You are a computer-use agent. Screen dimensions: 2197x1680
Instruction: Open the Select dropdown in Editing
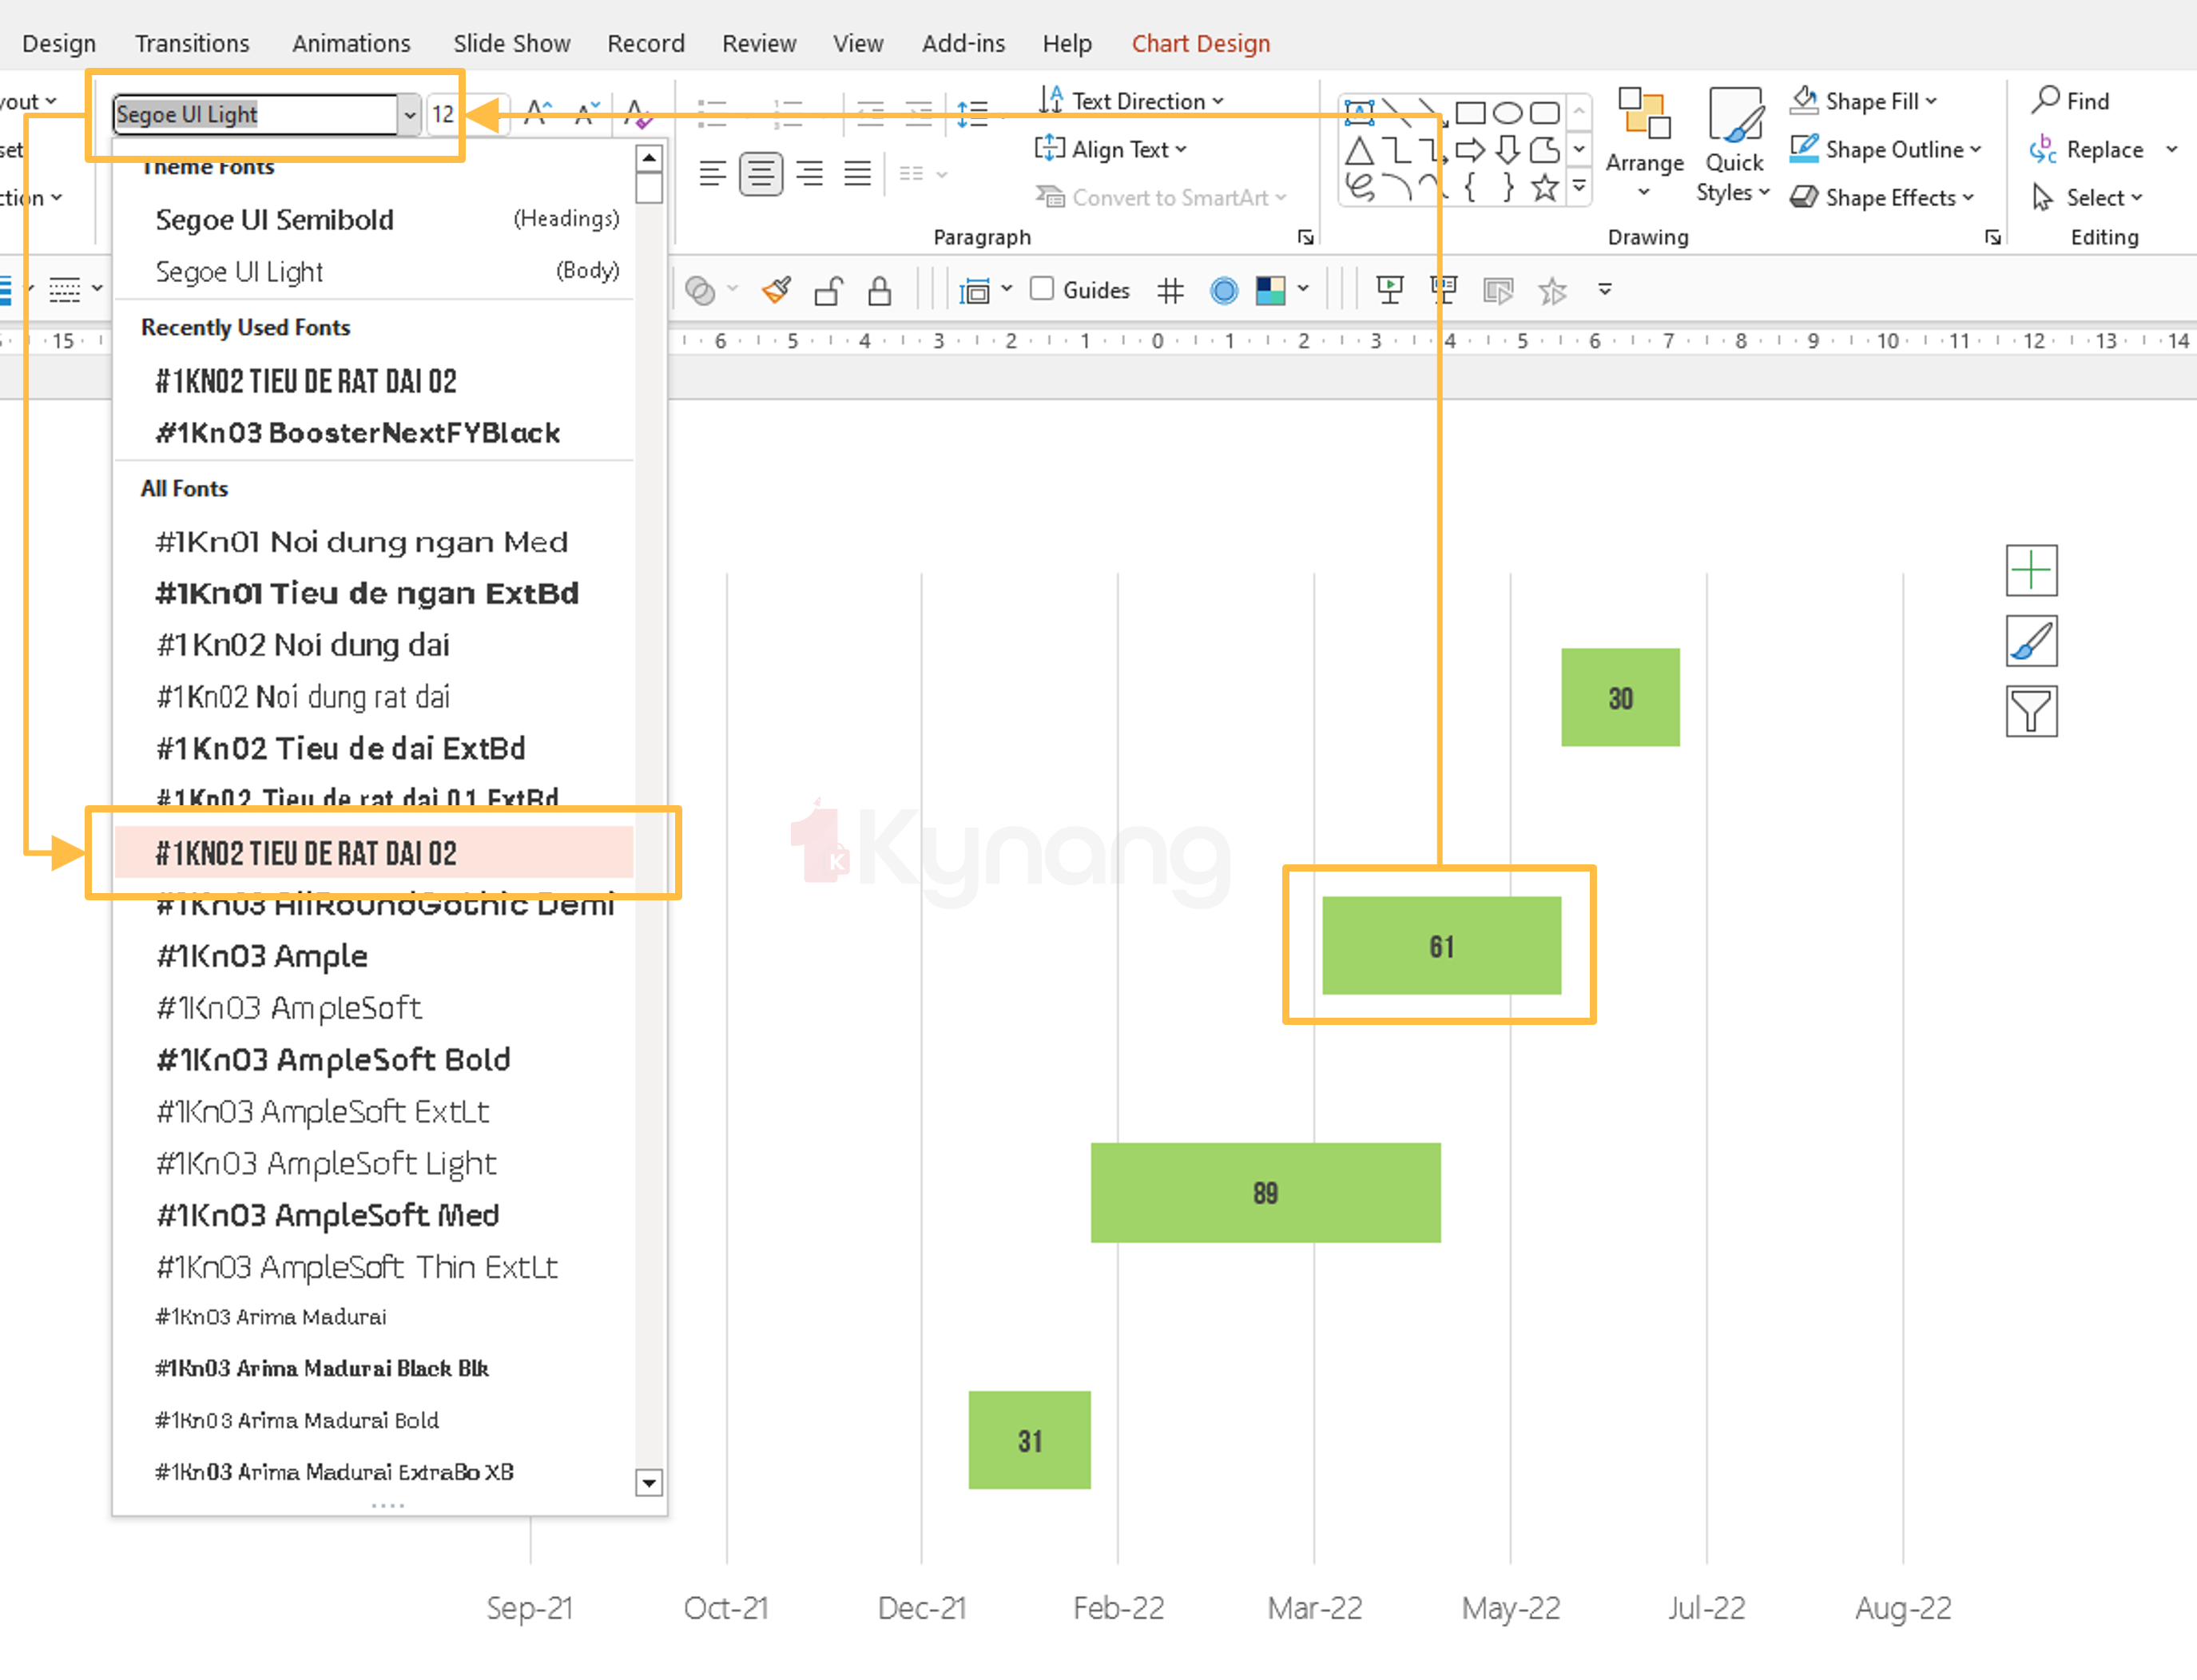tap(2087, 197)
